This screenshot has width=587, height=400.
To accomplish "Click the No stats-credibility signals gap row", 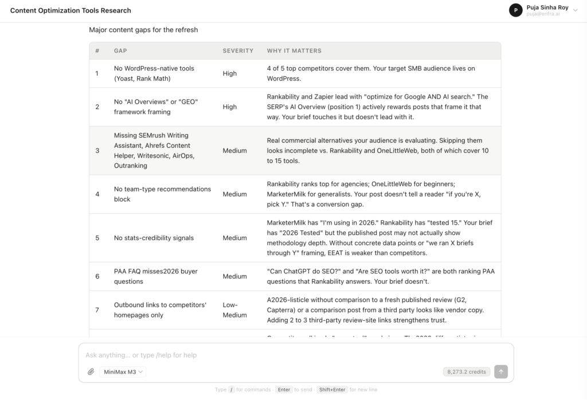I will point(295,238).
